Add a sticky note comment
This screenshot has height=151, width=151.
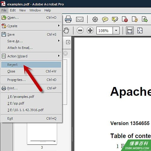coord(105,19)
